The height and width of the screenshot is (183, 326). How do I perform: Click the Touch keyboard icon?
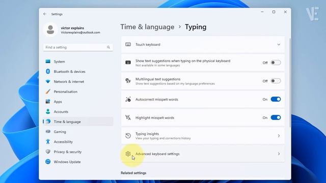(x=128, y=44)
